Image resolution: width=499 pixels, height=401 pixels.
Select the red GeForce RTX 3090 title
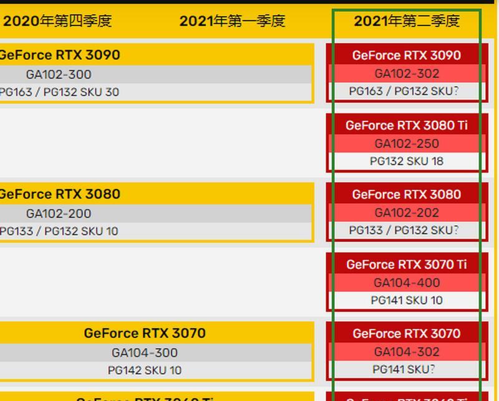pyautogui.click(x=407, y=55)
